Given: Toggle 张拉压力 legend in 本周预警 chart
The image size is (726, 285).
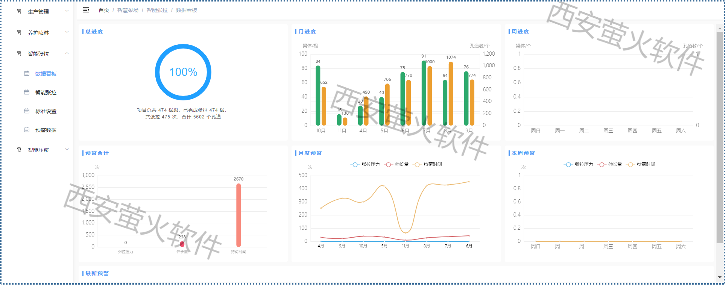Looking at the screenshot, I should point(579,164).
